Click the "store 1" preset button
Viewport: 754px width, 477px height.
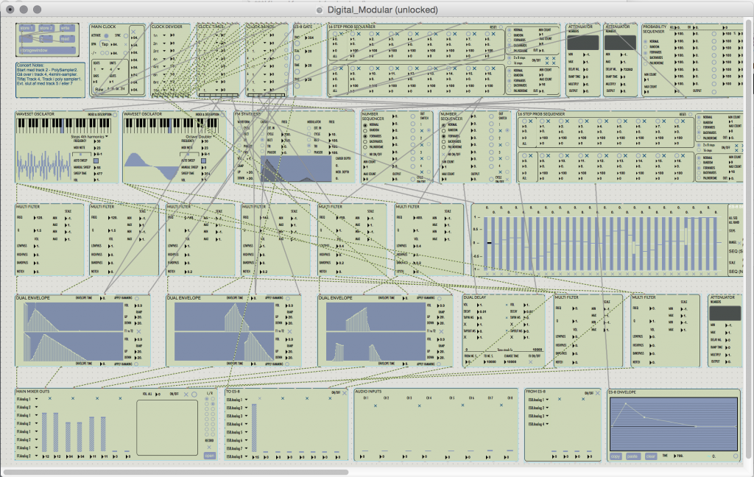[27, 29]
